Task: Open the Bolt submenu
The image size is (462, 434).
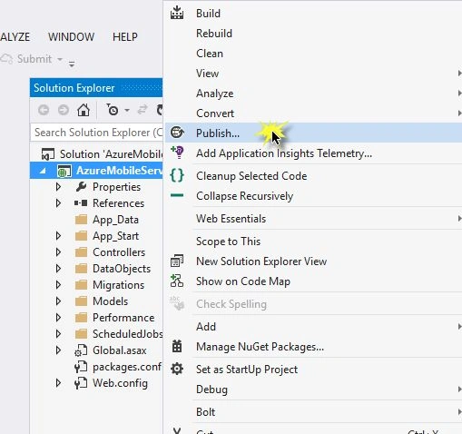Action: [313, 412]
